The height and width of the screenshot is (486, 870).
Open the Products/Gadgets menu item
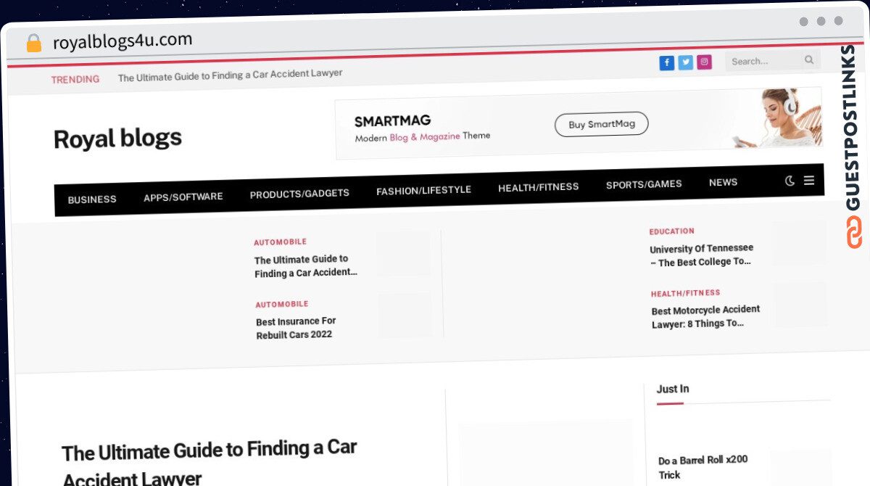[299, 194]
